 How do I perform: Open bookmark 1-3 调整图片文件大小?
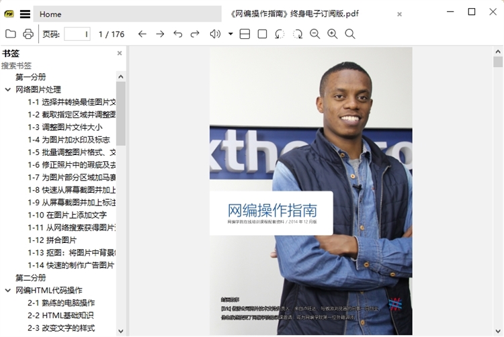pyautogui.click(x=65, y=127)
